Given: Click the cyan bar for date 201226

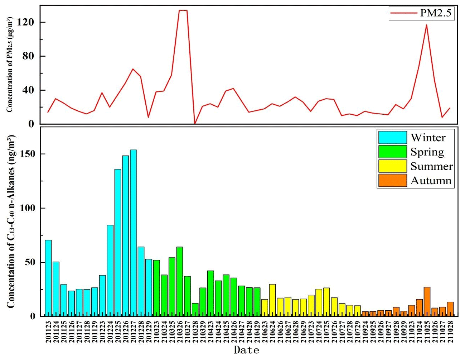Looking at the screenshot, I should coord(125,236).
